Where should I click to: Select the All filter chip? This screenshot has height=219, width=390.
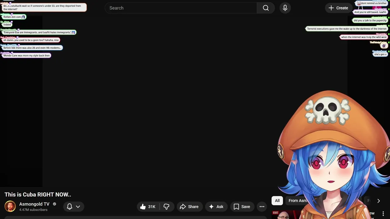point(277,201)
